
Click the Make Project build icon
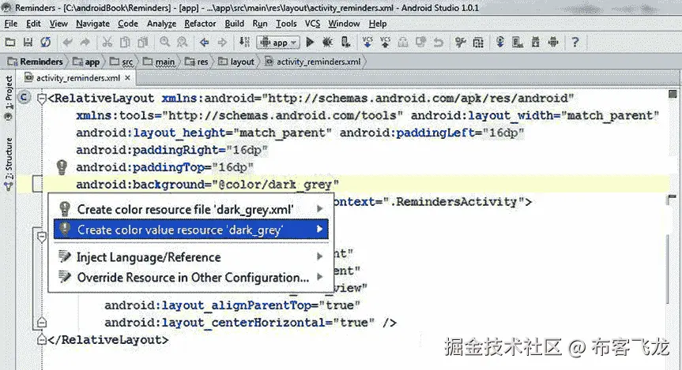(244, 42)
